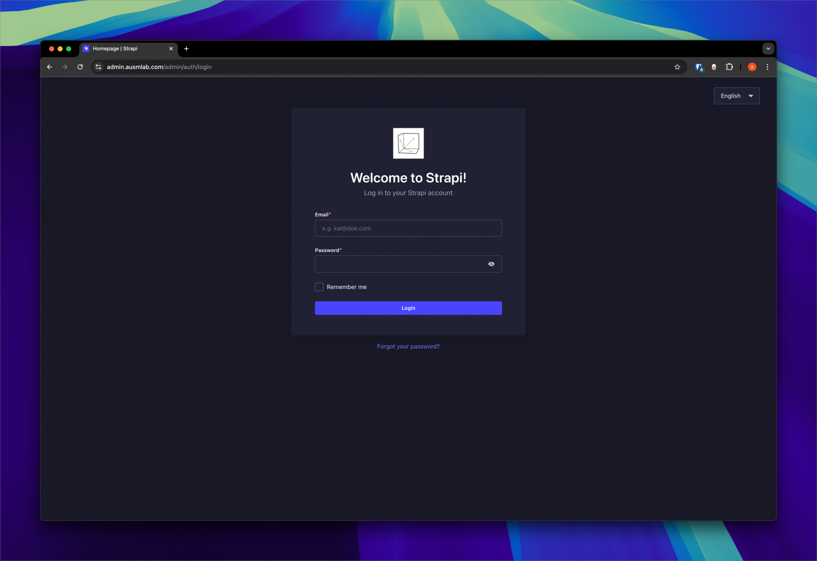Open the Extensions puzzle icon
817x561 pixels.
point(729,67)
